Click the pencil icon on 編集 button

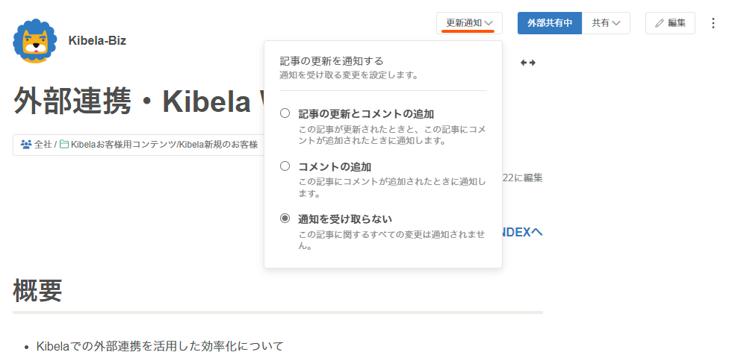659,23
